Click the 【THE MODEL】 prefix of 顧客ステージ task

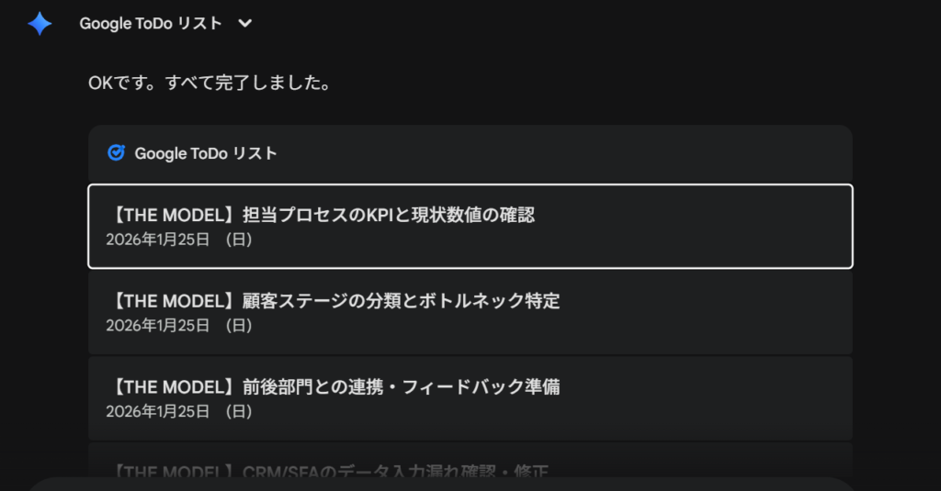tap(172, 301)
